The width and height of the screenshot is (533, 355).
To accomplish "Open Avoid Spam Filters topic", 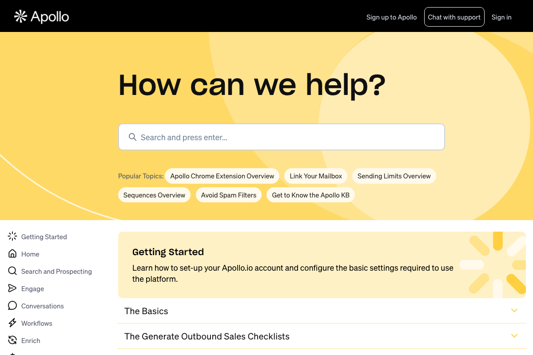I will tap(229, 195).
